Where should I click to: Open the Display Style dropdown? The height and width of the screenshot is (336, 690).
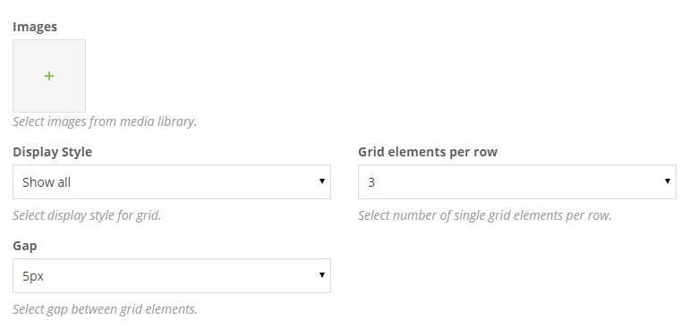[x=172, y=181]
